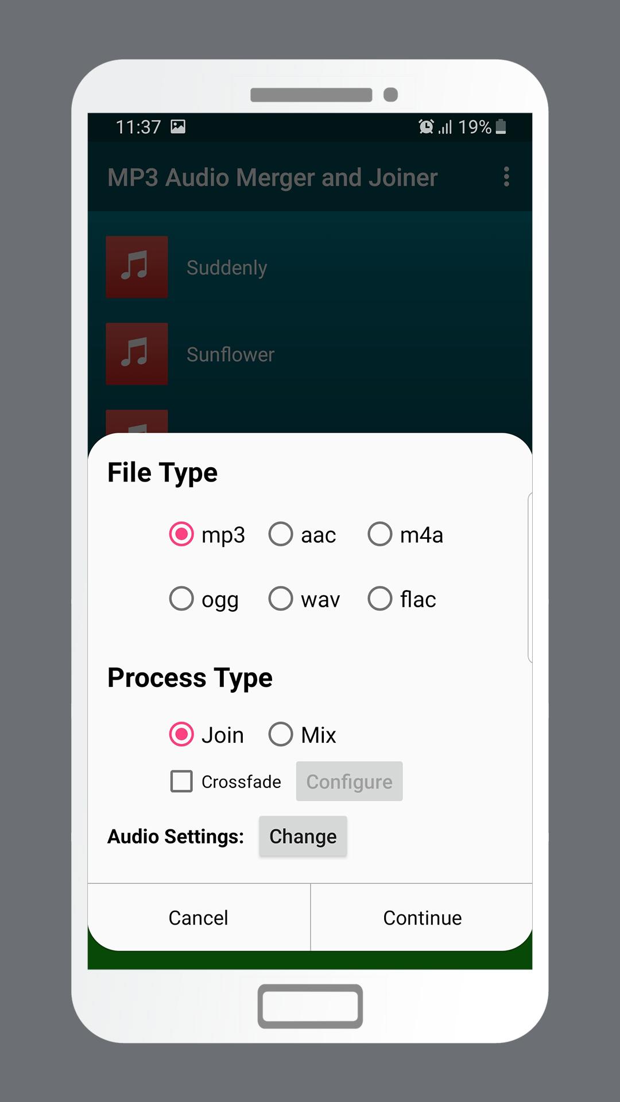
Task: Select the aac output format
Action: coord(281,534)
